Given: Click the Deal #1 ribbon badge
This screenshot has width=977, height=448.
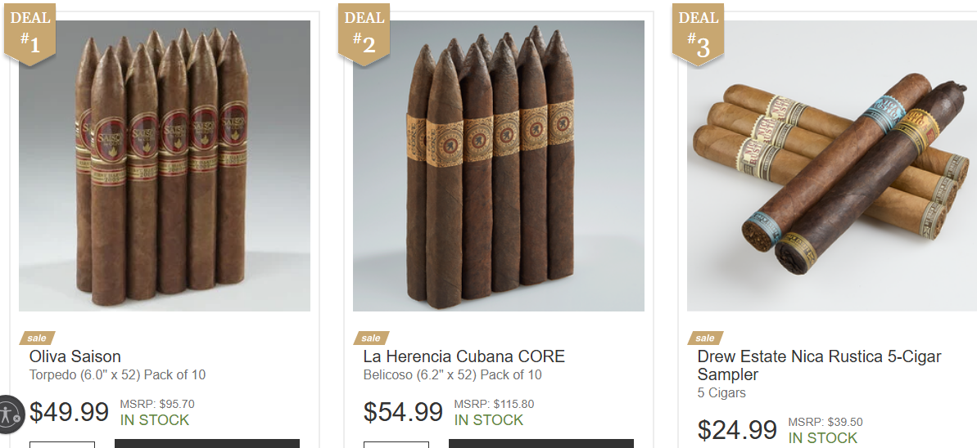Looking at the screenshot, I should 30,34.
